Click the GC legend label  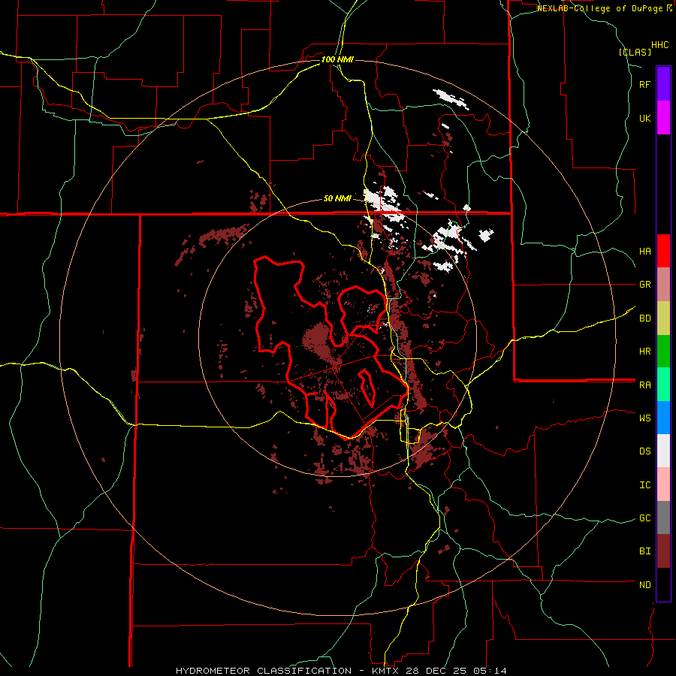point(644,518)
